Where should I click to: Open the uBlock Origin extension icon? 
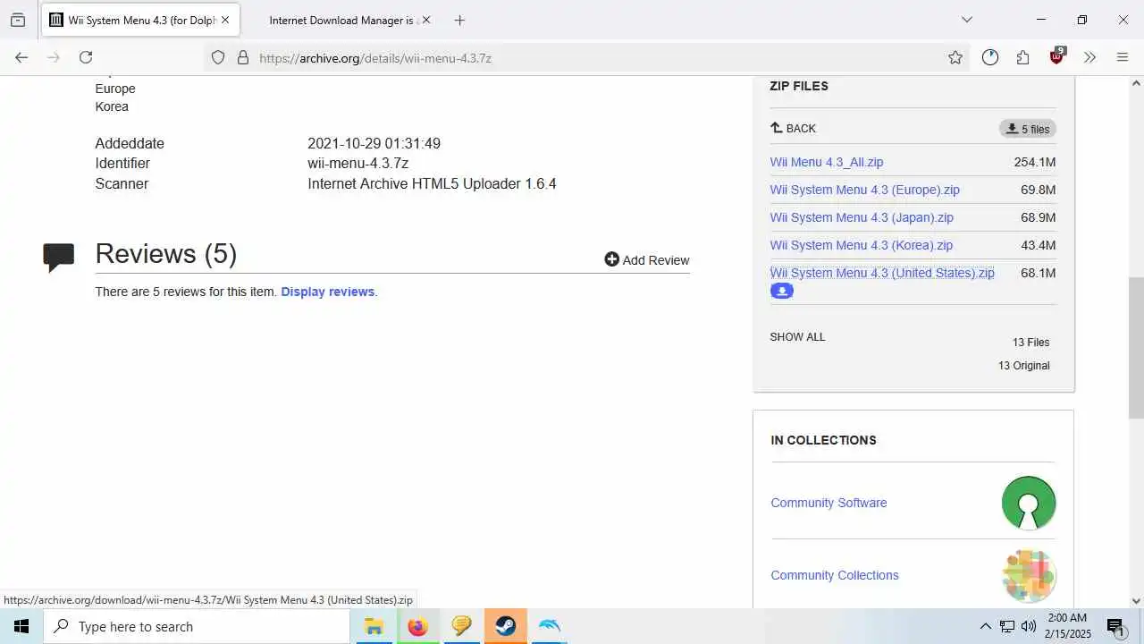tap(1057, 55)
